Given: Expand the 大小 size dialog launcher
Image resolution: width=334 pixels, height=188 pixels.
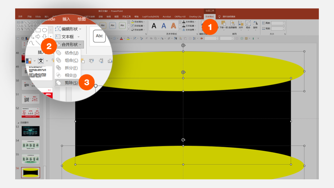Looking at the screenshot, I should [x=285, y=34].
